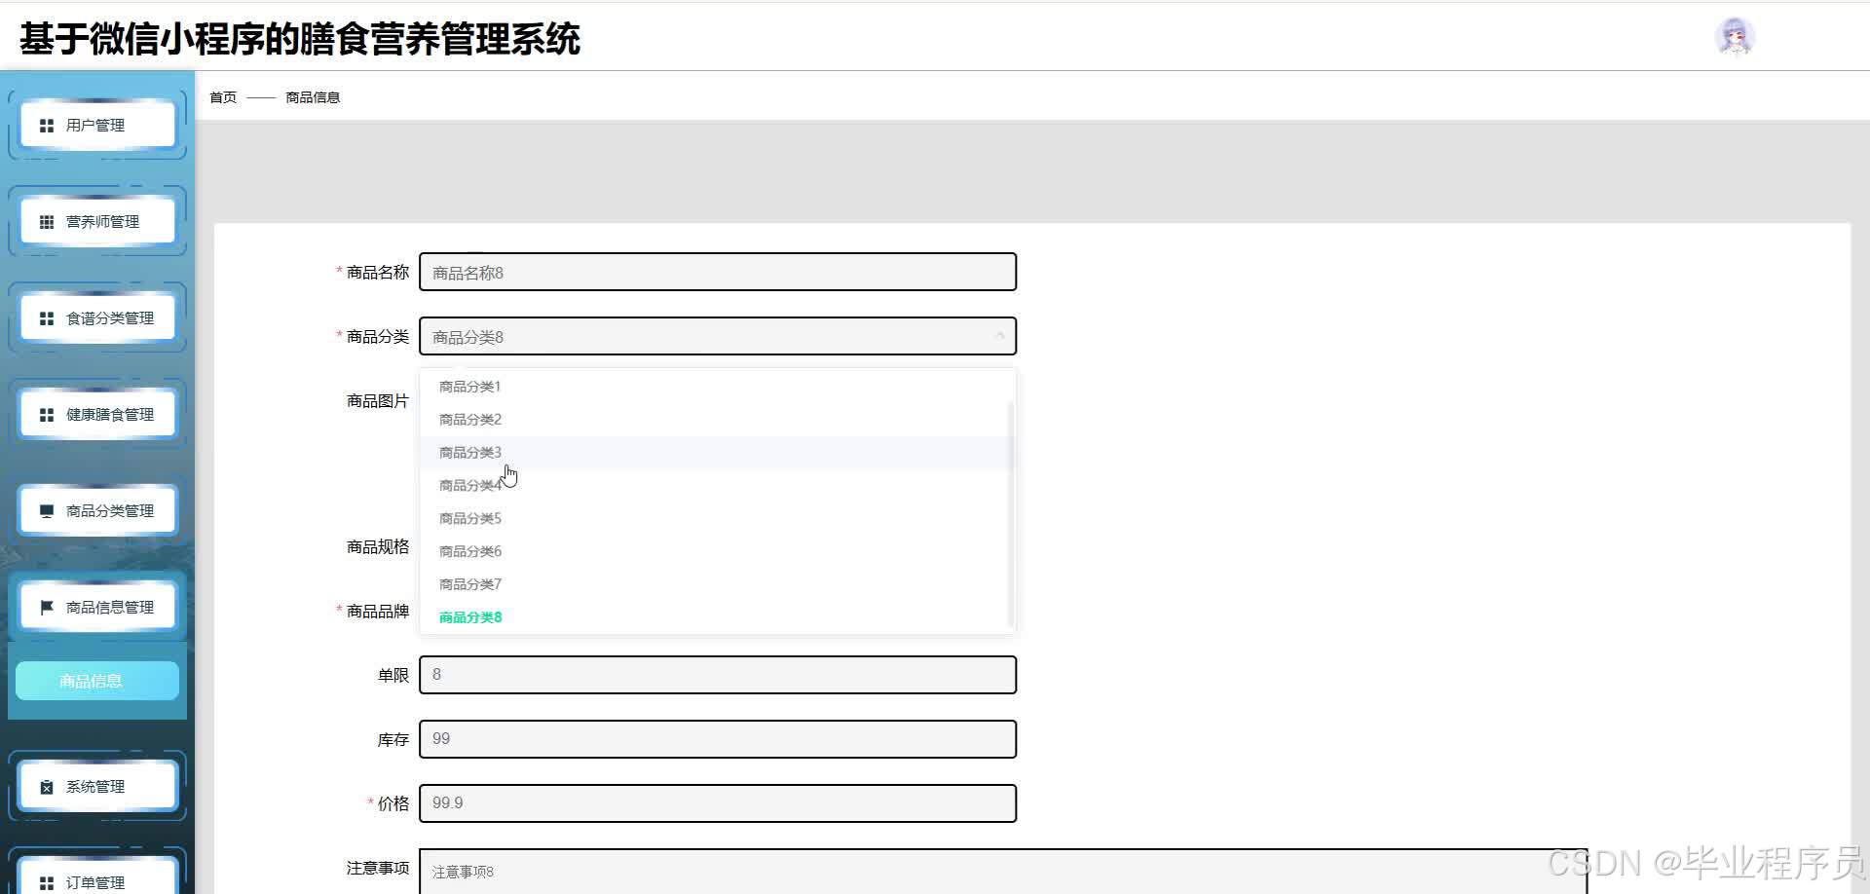Image resolution: width=1870 pixels, height=894 pixels.
Task: Collapse the 商品信息管理 sidebar menu
Action: point(97,608)
